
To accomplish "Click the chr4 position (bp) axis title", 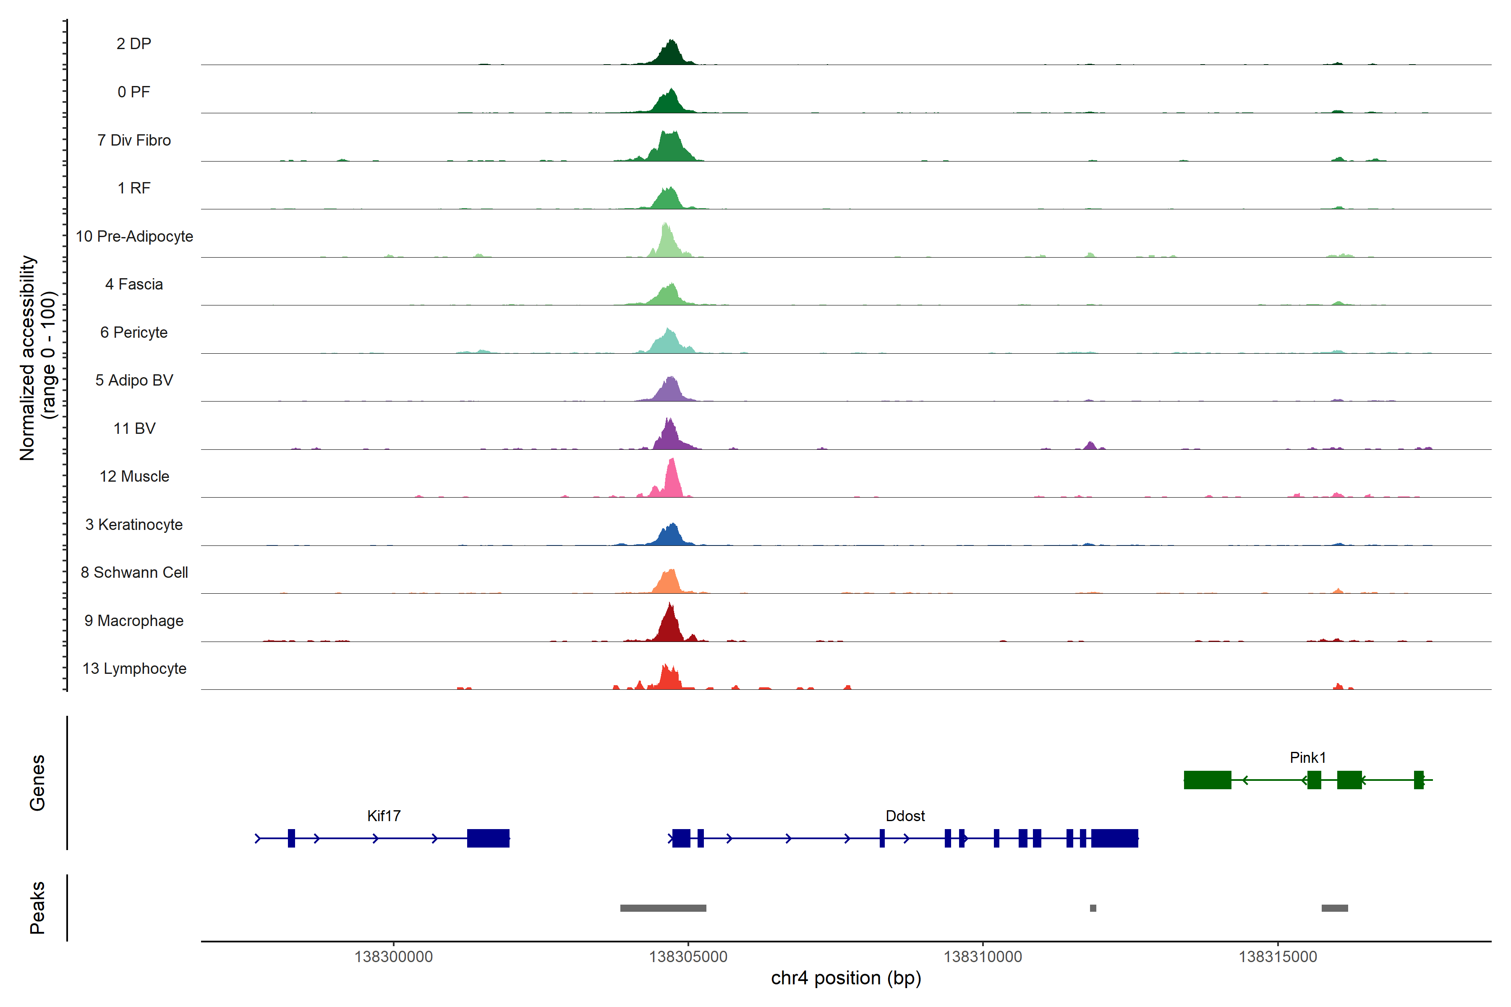I will tap(845, 978).
